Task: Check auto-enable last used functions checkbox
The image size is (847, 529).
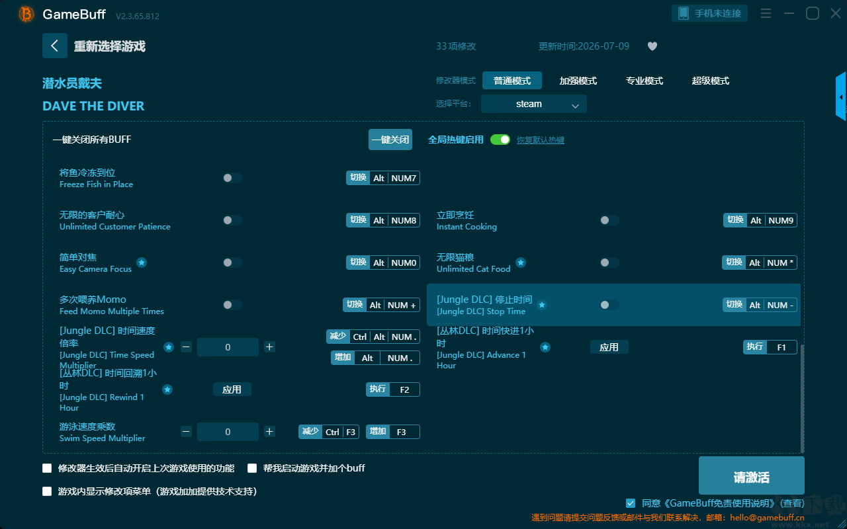Action: click(47, 468)
